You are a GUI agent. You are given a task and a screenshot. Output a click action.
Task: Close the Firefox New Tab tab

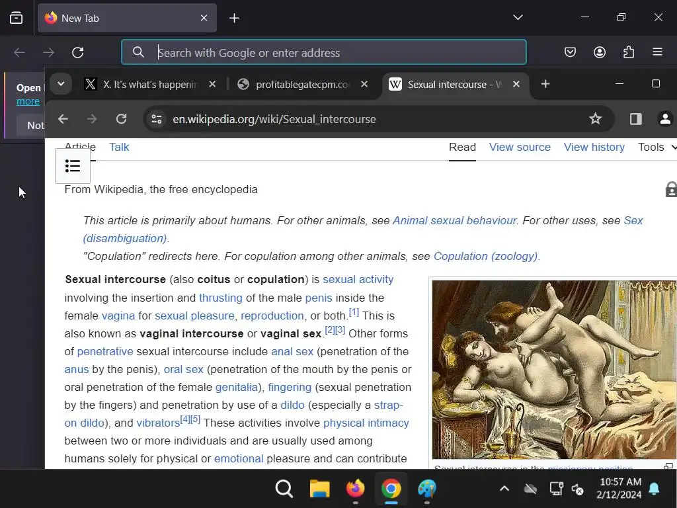(204, 18)
